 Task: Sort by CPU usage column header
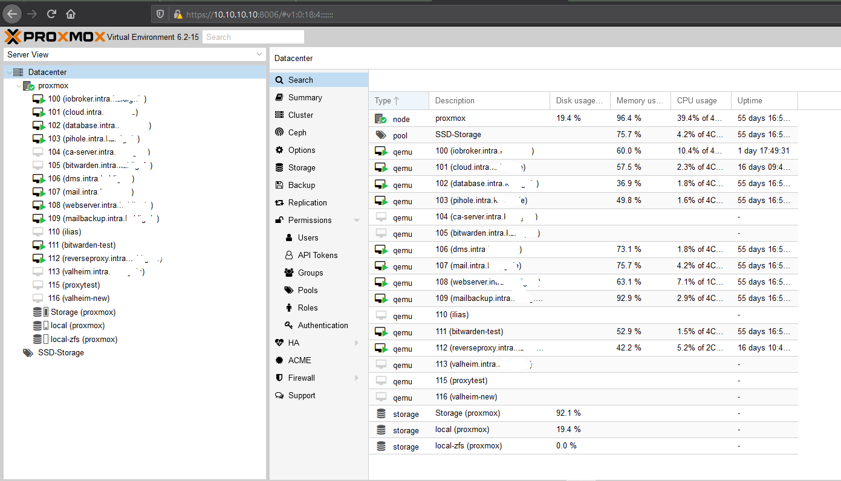click(701, 101)
